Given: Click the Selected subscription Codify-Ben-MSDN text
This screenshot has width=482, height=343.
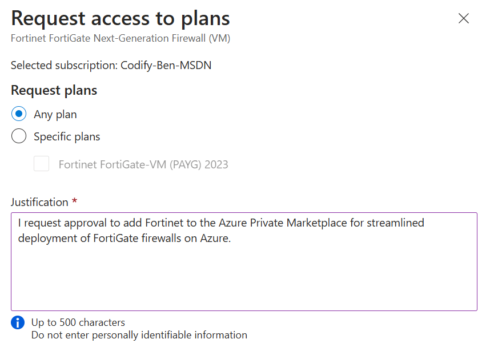Looking at the screenshot, I should click(111, 66).
